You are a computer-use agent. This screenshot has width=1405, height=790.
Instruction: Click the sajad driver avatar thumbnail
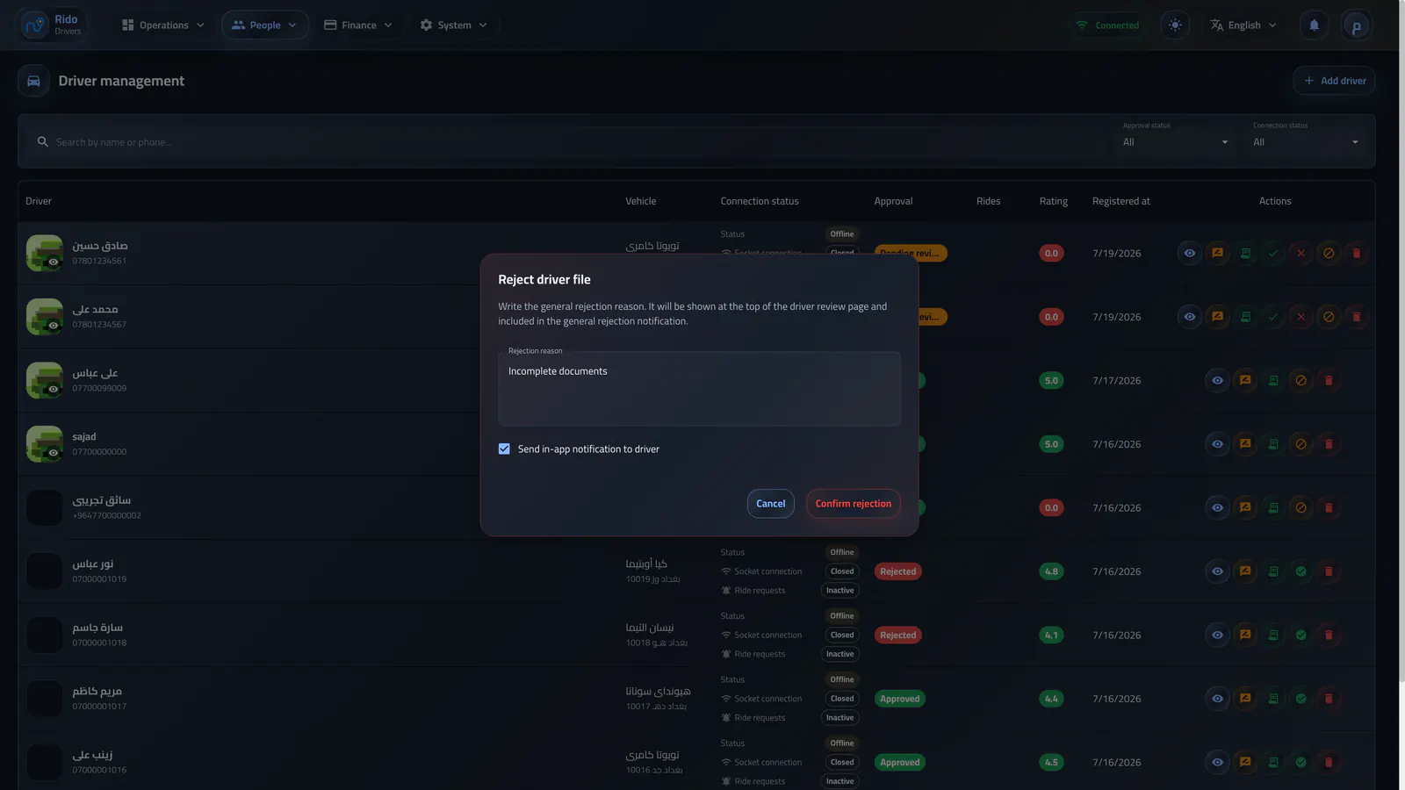point(44,444)
